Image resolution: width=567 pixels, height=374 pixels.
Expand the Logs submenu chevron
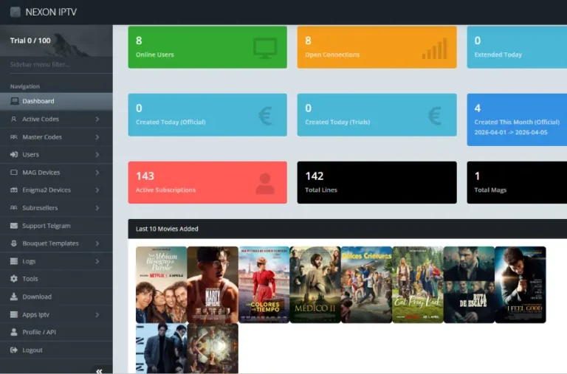point(97,261)
